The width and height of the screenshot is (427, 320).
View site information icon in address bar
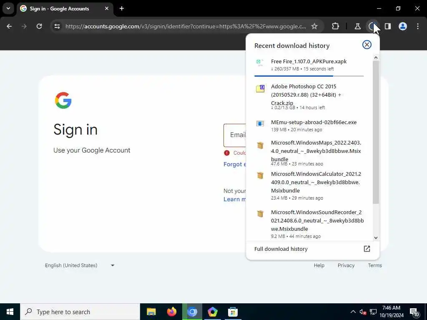click(57, 26)
